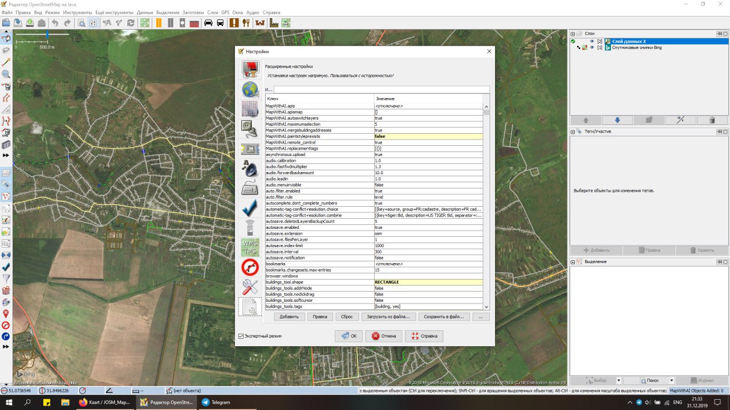
Task: Click the Upload data toolbar icon
Action: [30, 23]
